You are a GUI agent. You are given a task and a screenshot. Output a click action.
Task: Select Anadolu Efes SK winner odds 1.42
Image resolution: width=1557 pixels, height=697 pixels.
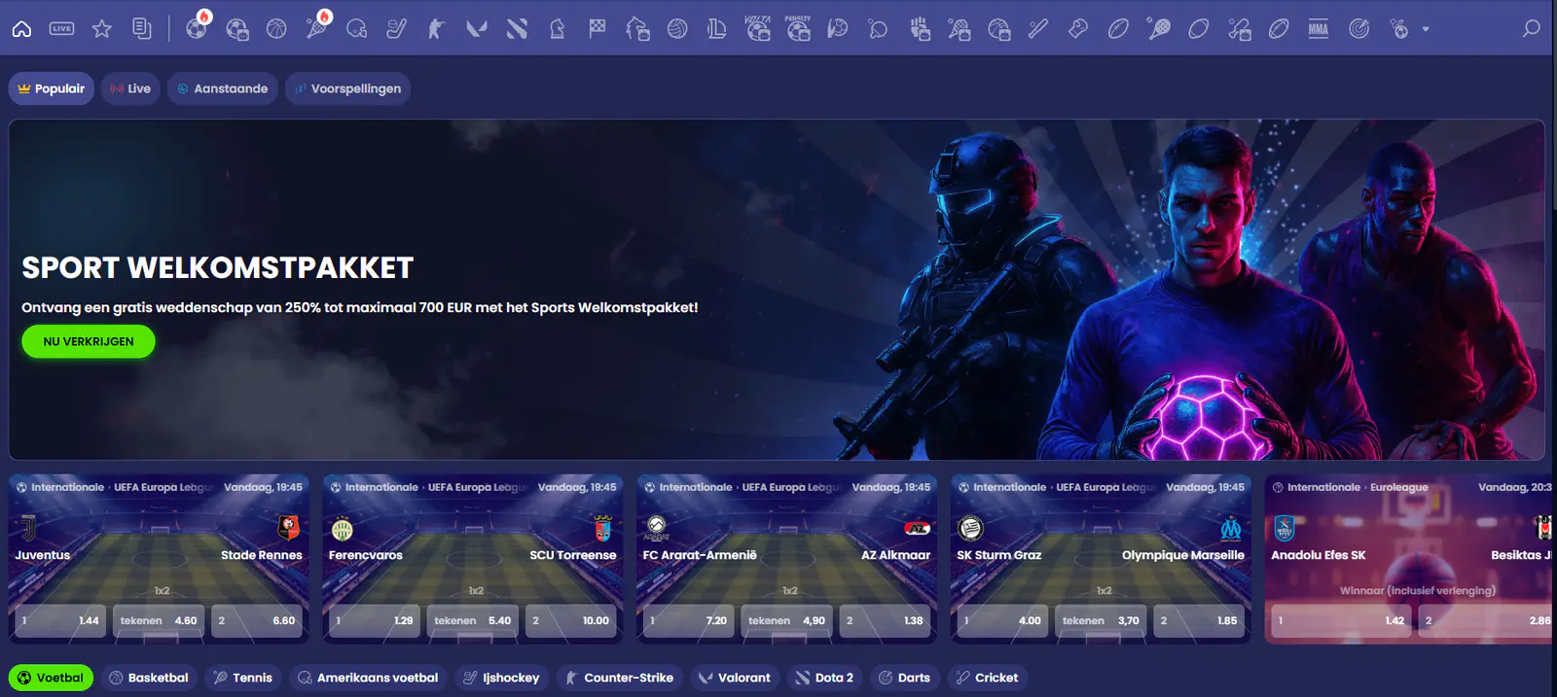1342,620
